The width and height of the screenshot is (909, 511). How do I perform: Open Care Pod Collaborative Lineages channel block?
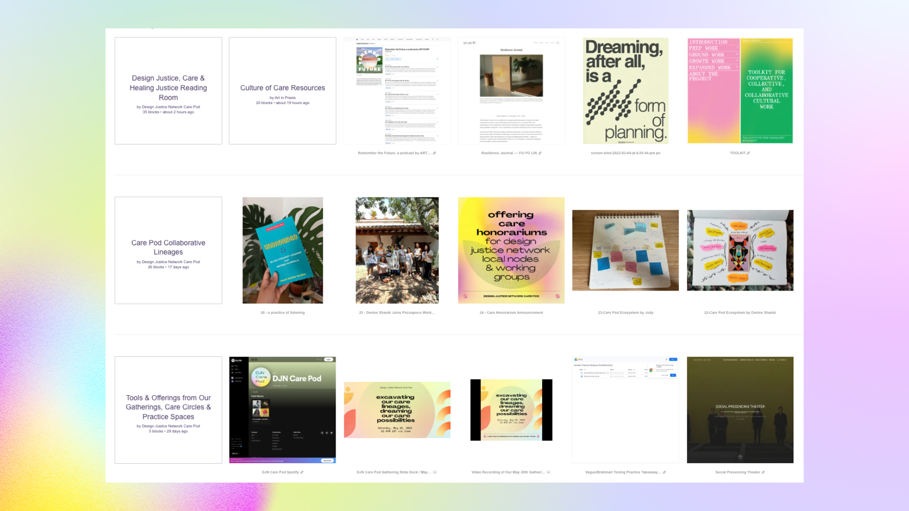click(x=168, y=247)
